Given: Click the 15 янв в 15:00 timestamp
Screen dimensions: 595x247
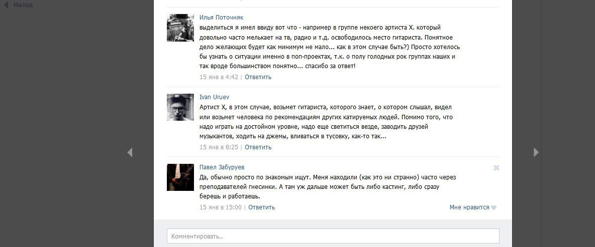Looking at the screenshot, I should tap(221, 207).
